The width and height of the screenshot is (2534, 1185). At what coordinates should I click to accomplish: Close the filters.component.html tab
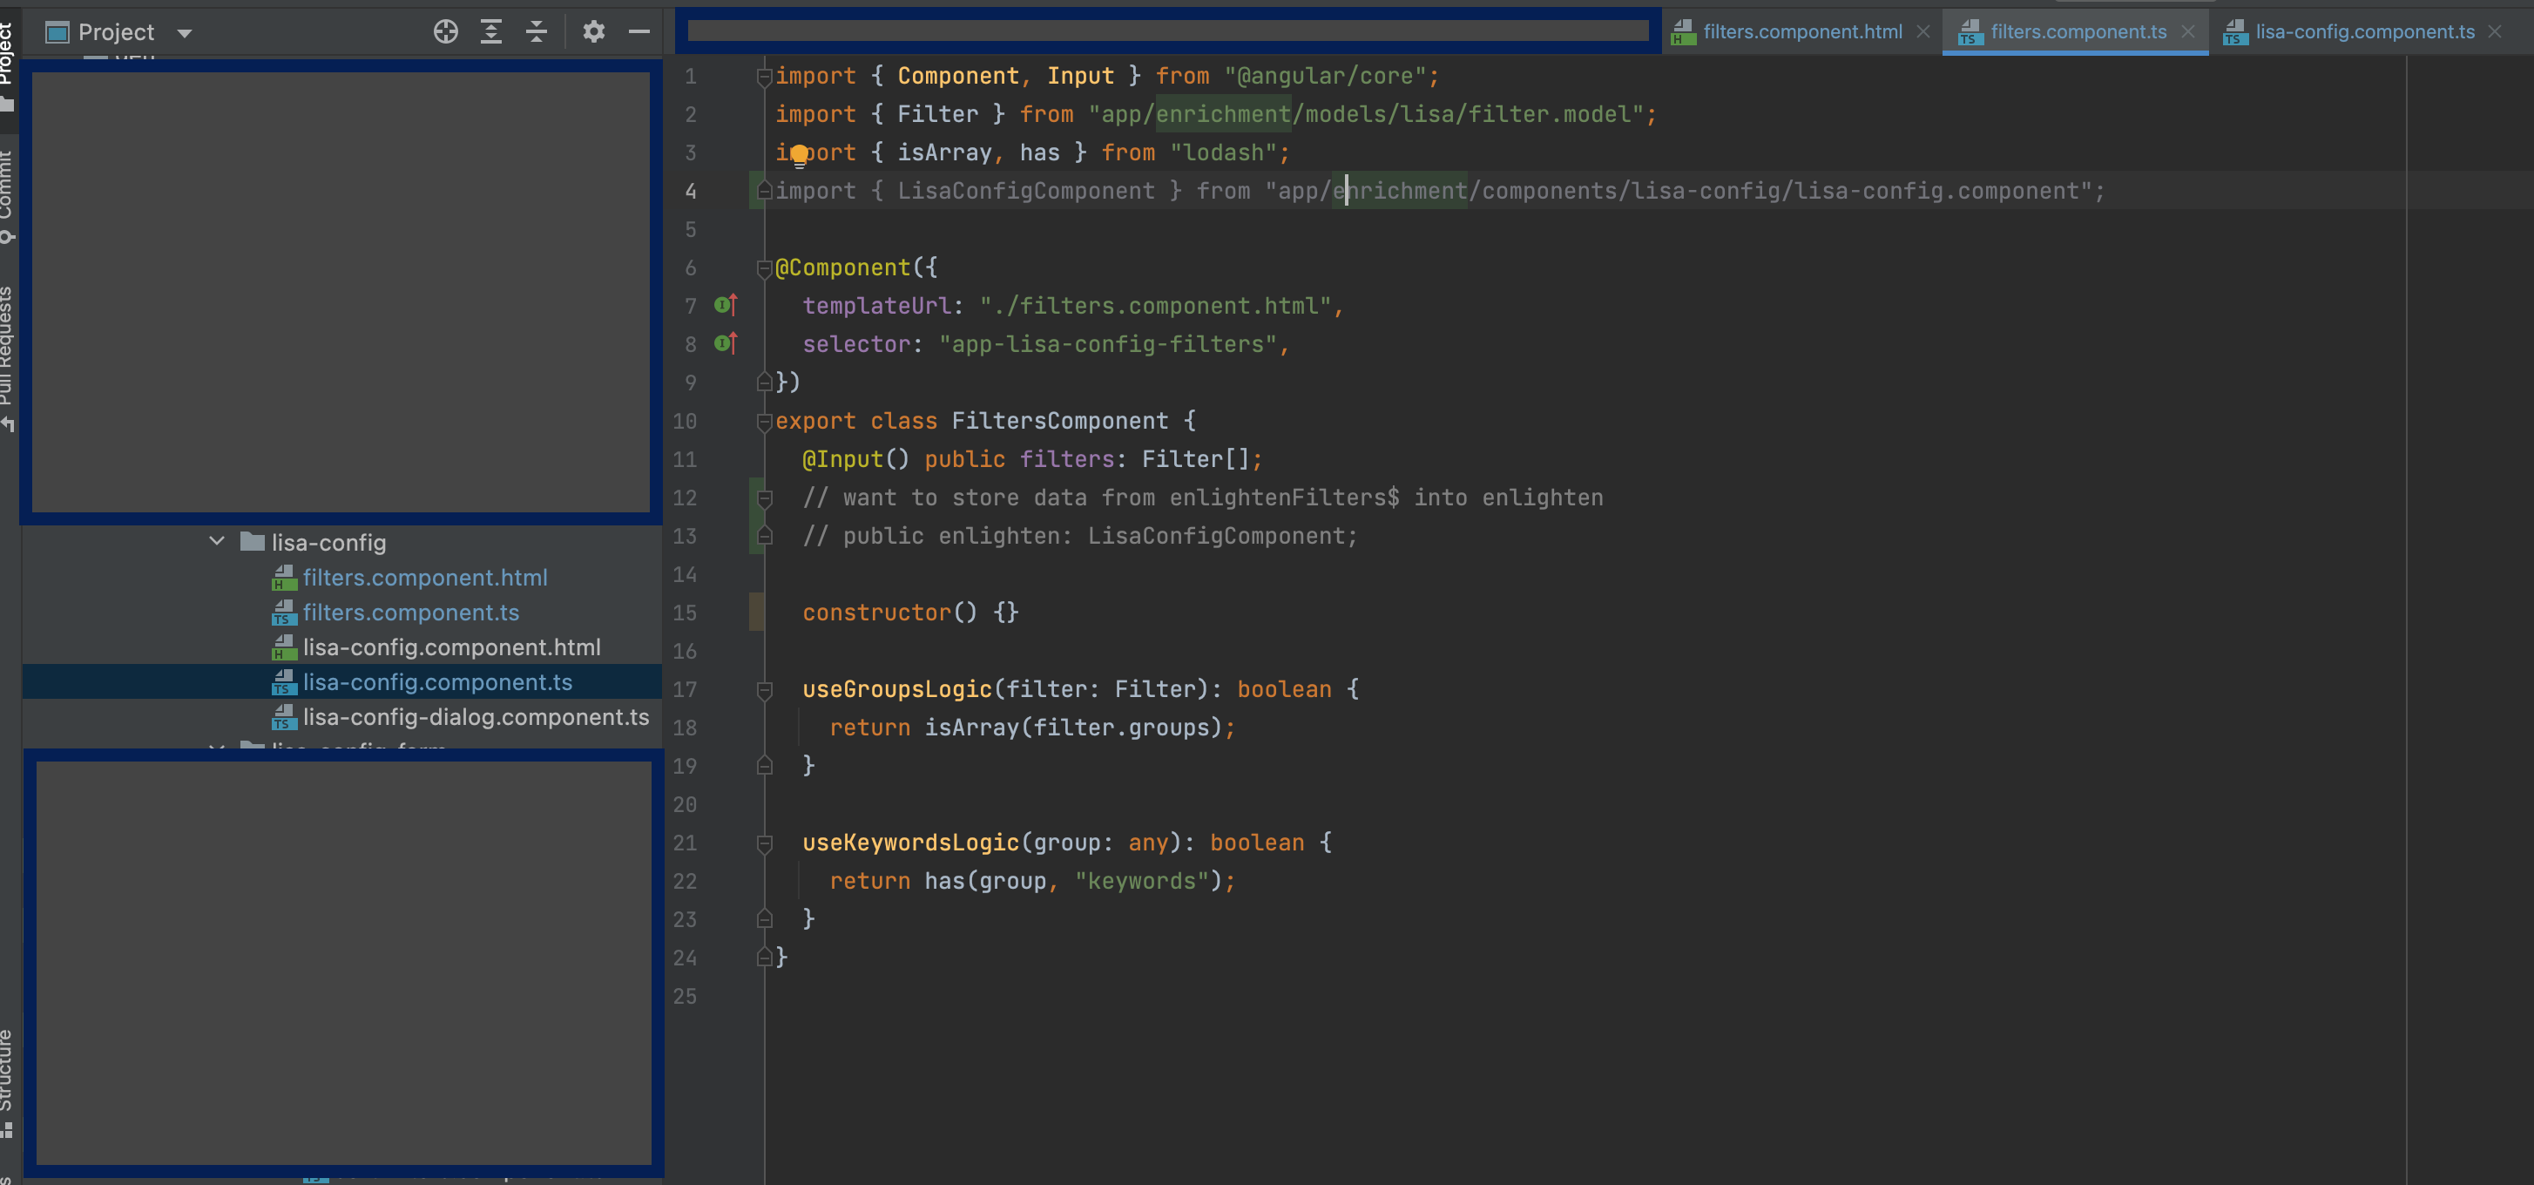(x=1923, y=31)
